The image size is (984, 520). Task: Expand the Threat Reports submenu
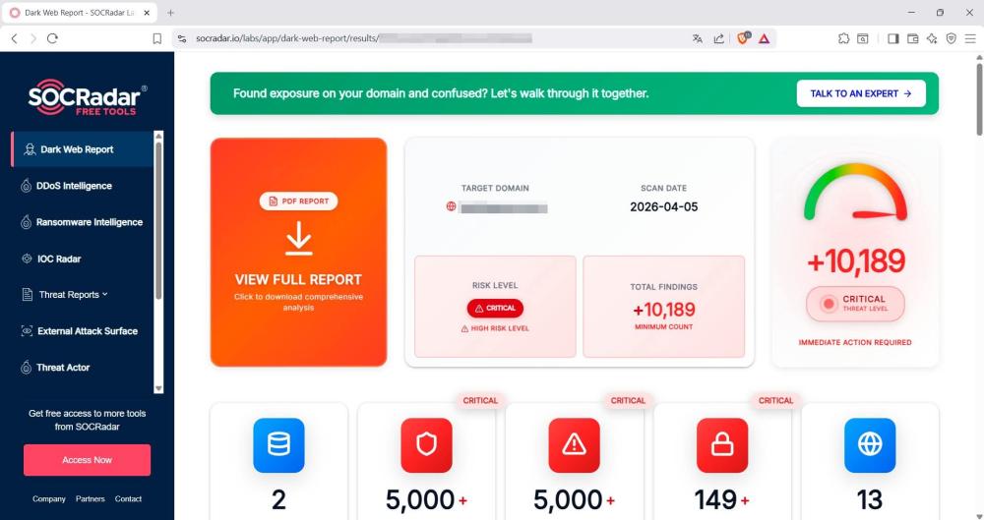74,295
